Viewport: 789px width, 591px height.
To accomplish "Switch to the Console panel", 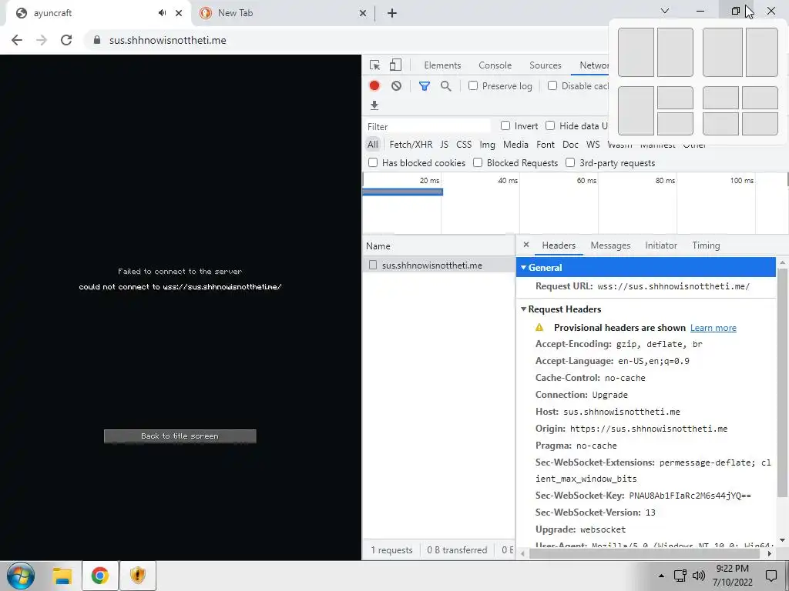I will pos(495,65).
